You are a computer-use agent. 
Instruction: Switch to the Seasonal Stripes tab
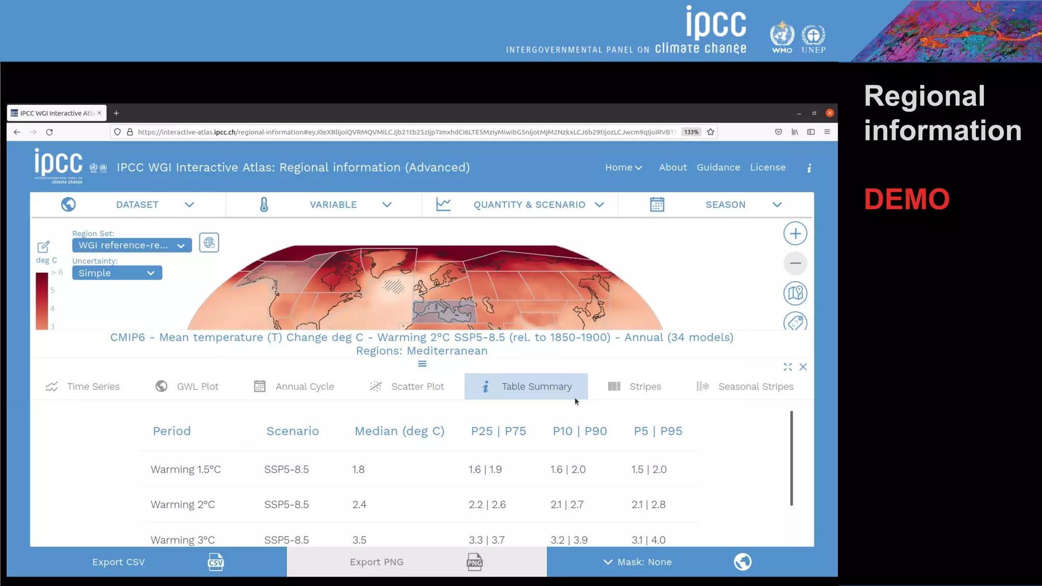click(x=745, y=387)
